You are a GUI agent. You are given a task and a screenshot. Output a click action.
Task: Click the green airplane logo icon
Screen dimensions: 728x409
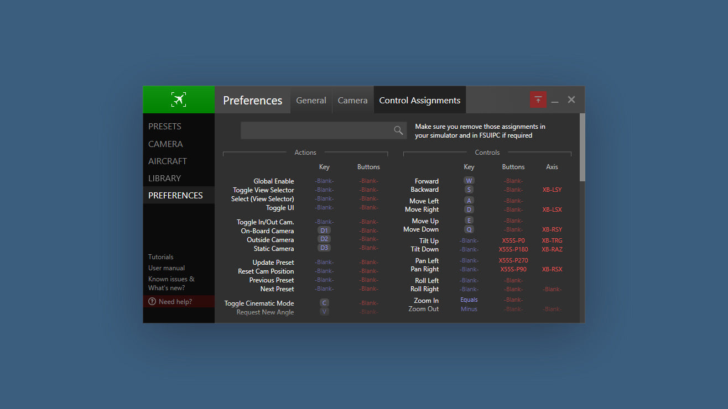(178, 99)
